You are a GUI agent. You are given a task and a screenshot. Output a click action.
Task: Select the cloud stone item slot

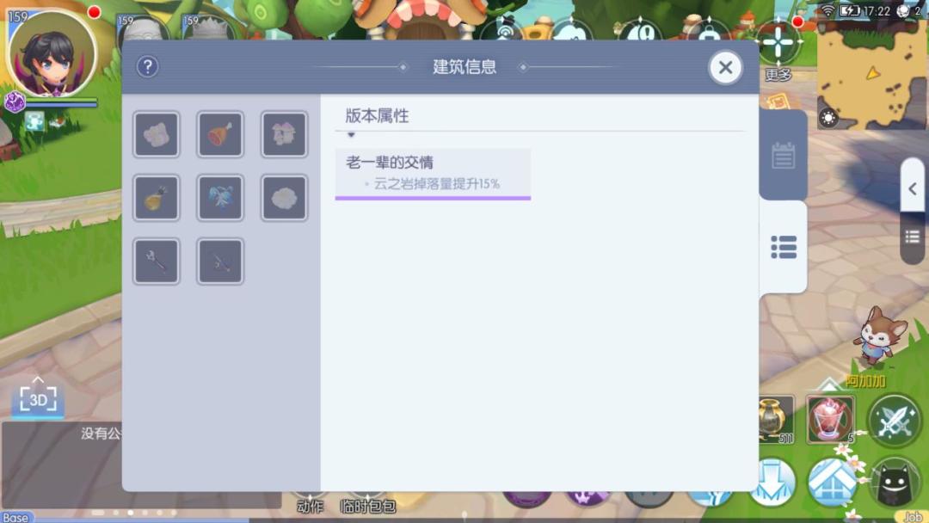click(285, 198)
